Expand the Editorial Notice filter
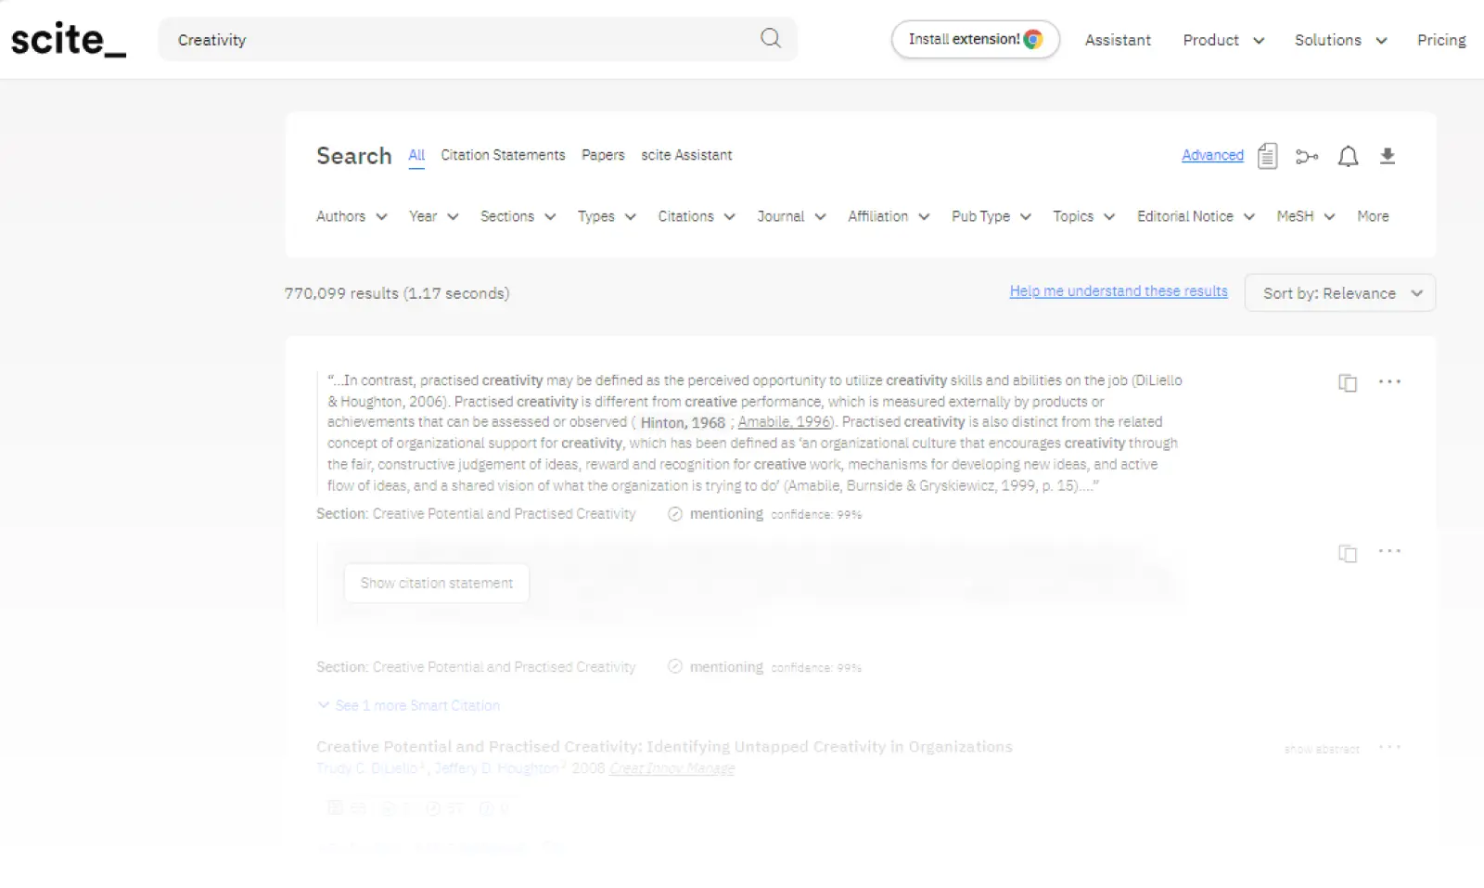The height and width of the screenshot is (888, 1484). point(1196,216)
